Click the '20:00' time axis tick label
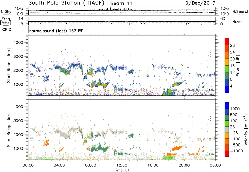This screenshot has height=172, width=249. (x=184, y=165)
